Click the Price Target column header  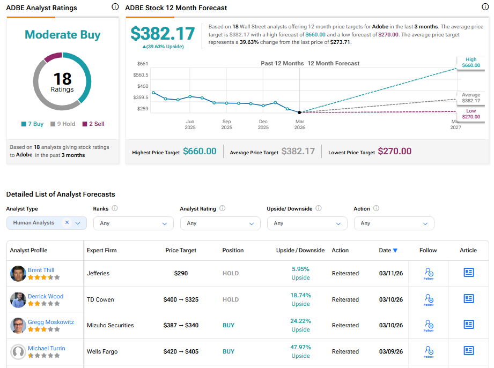(x=181, y=250)
